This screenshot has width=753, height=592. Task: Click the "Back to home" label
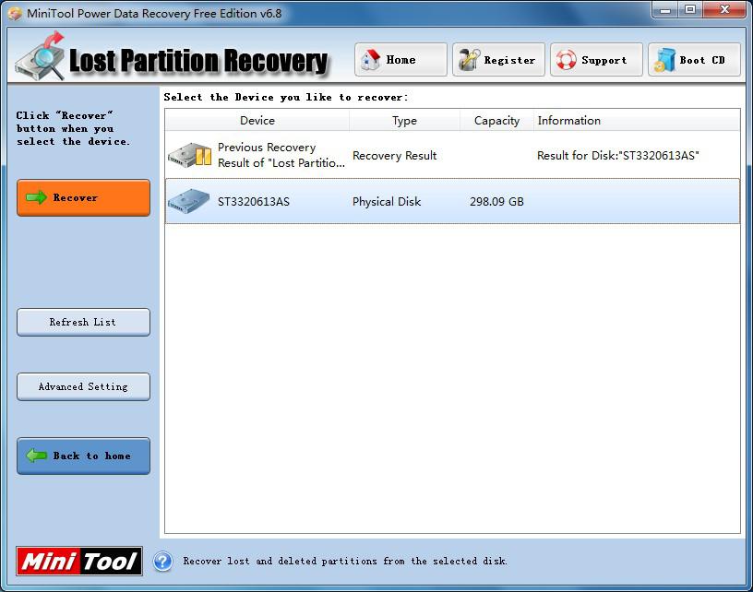coord(91,456)
